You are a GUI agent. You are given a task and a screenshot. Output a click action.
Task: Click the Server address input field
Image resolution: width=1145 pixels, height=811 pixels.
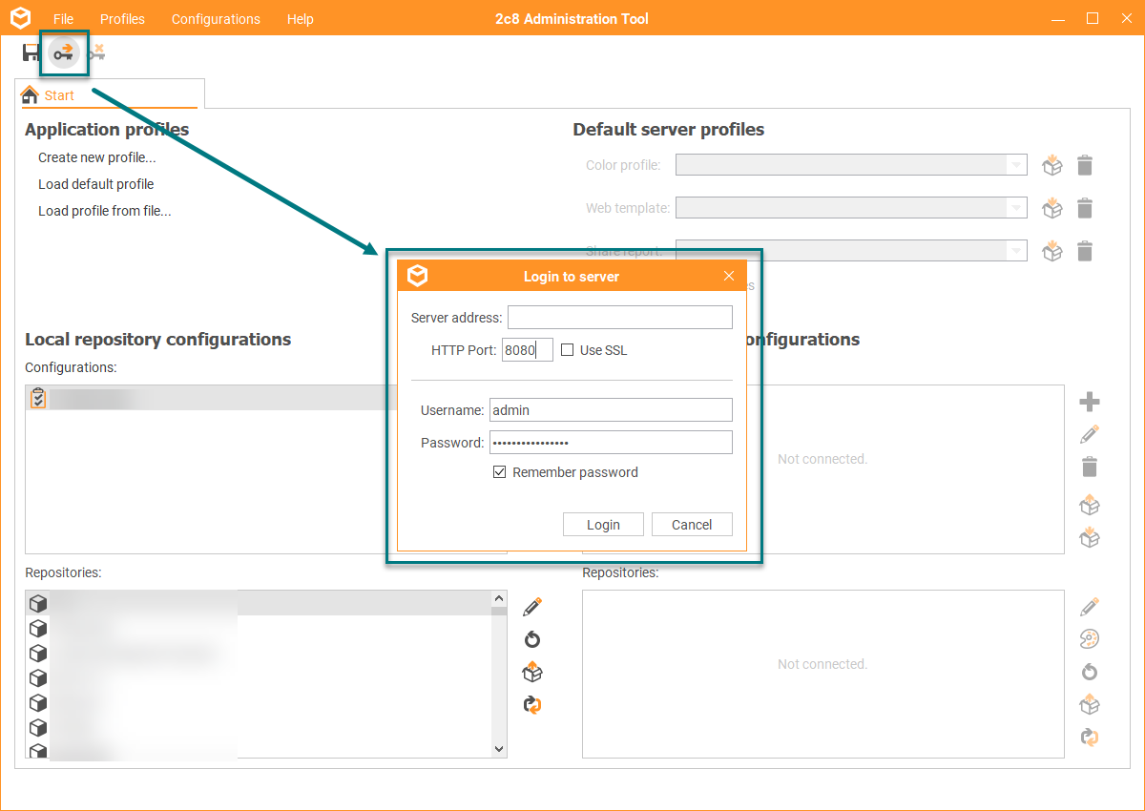pos(620,318)
